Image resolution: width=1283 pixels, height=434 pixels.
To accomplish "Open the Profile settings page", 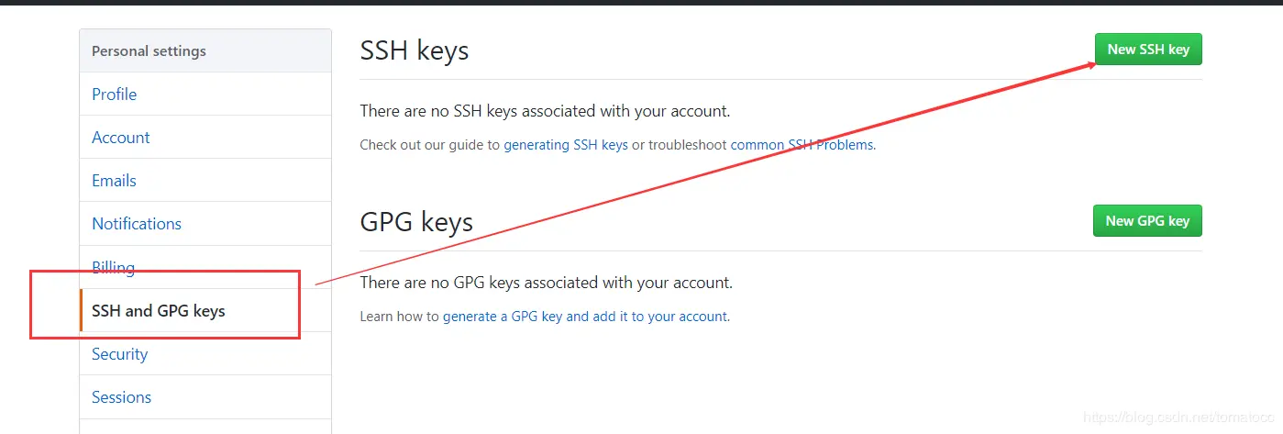I will 114,95.
